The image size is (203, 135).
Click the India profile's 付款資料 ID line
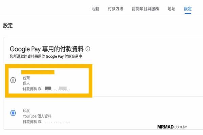[46, 122]
